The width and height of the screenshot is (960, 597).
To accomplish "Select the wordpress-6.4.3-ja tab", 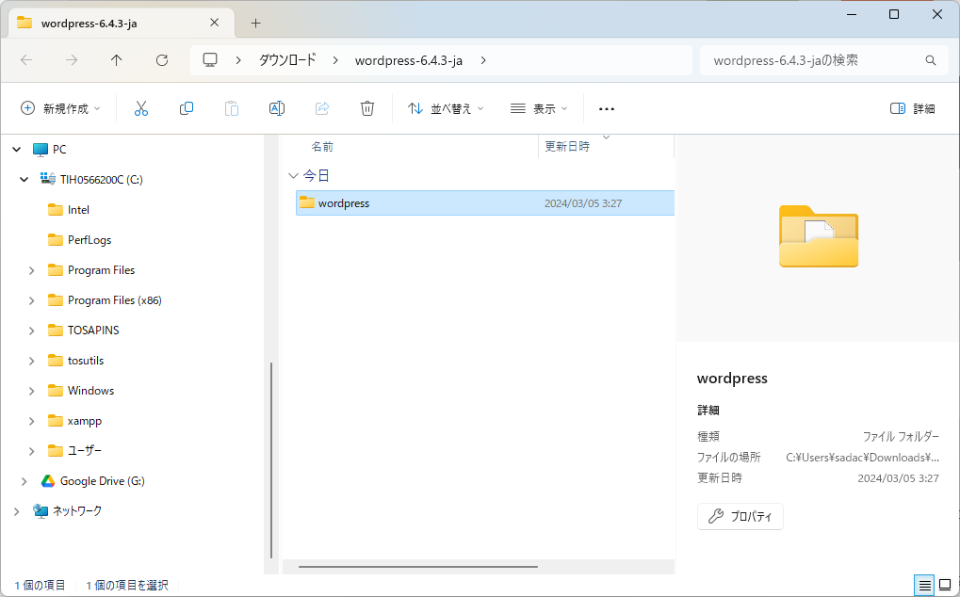I will pos(122,24).
